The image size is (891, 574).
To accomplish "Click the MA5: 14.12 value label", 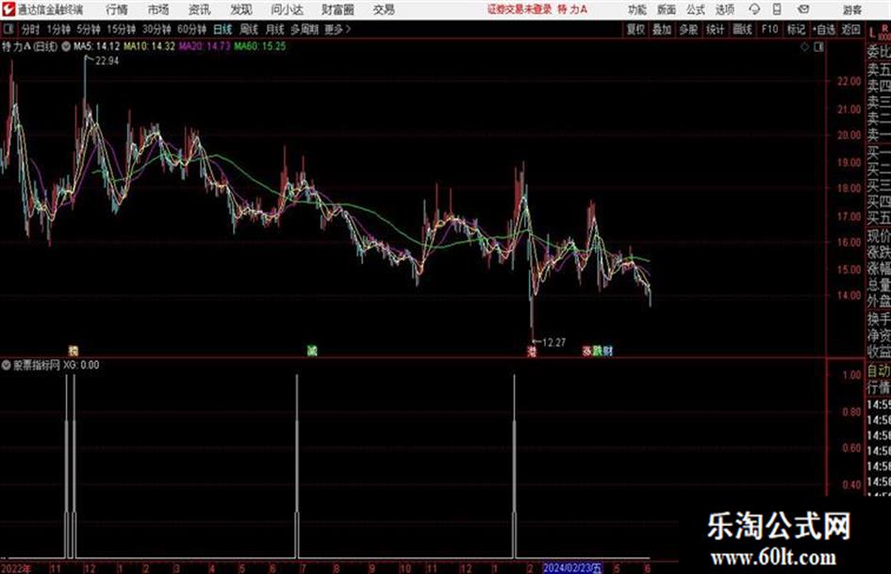I will tap(96, 46).
